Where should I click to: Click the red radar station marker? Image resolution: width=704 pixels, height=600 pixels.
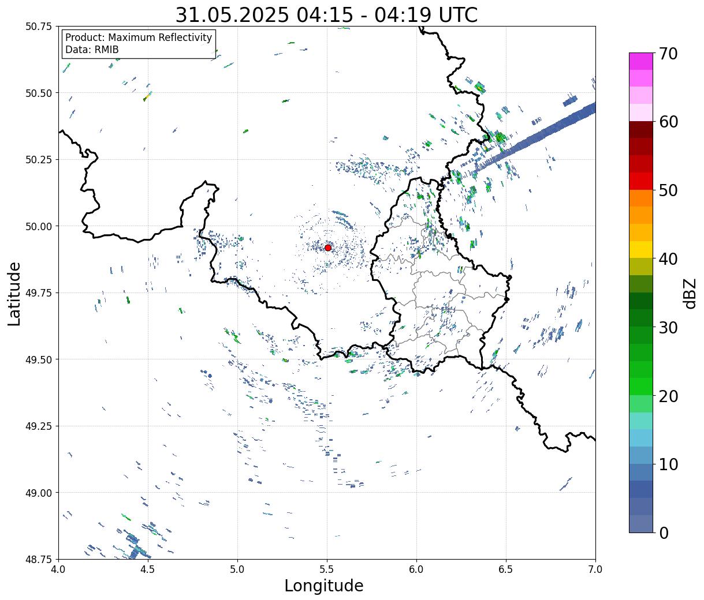[x=327, y=247]
